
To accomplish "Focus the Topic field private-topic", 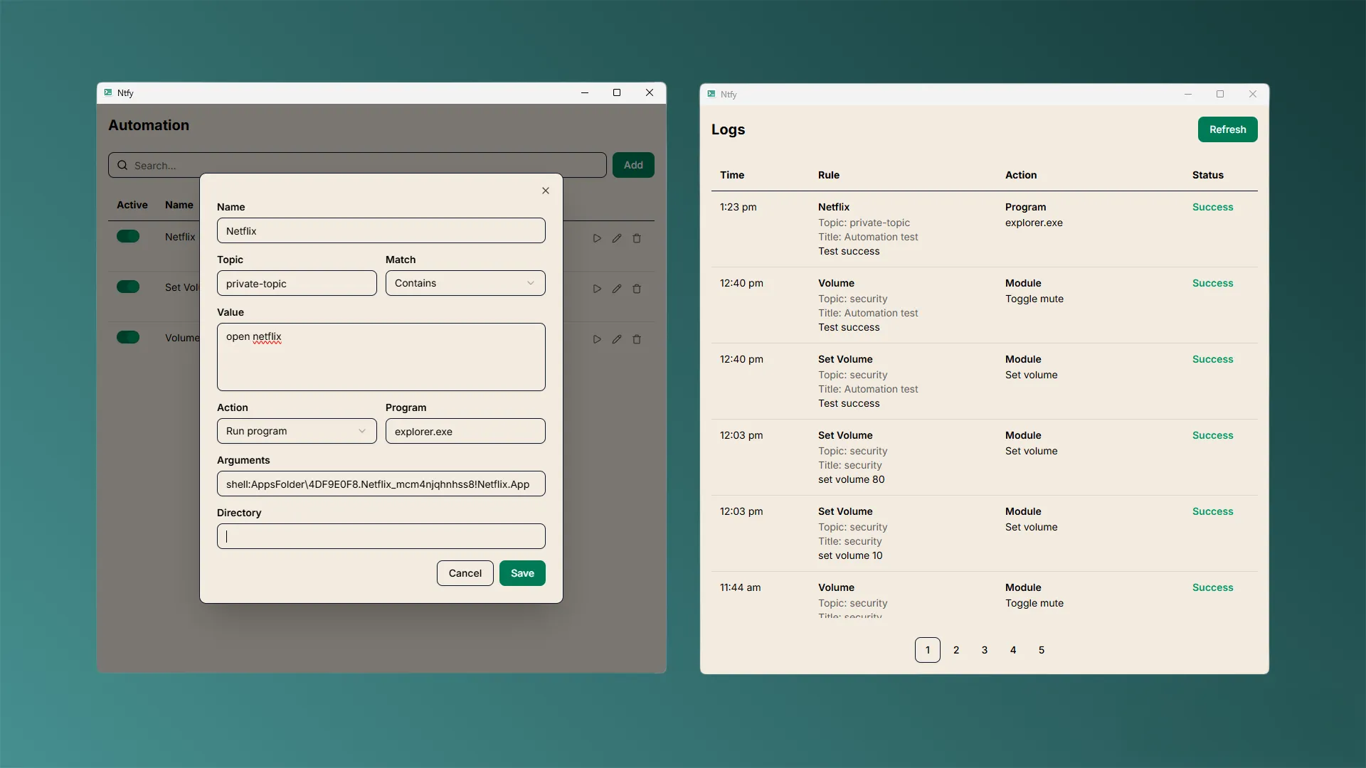I will (x=297, y=283).
